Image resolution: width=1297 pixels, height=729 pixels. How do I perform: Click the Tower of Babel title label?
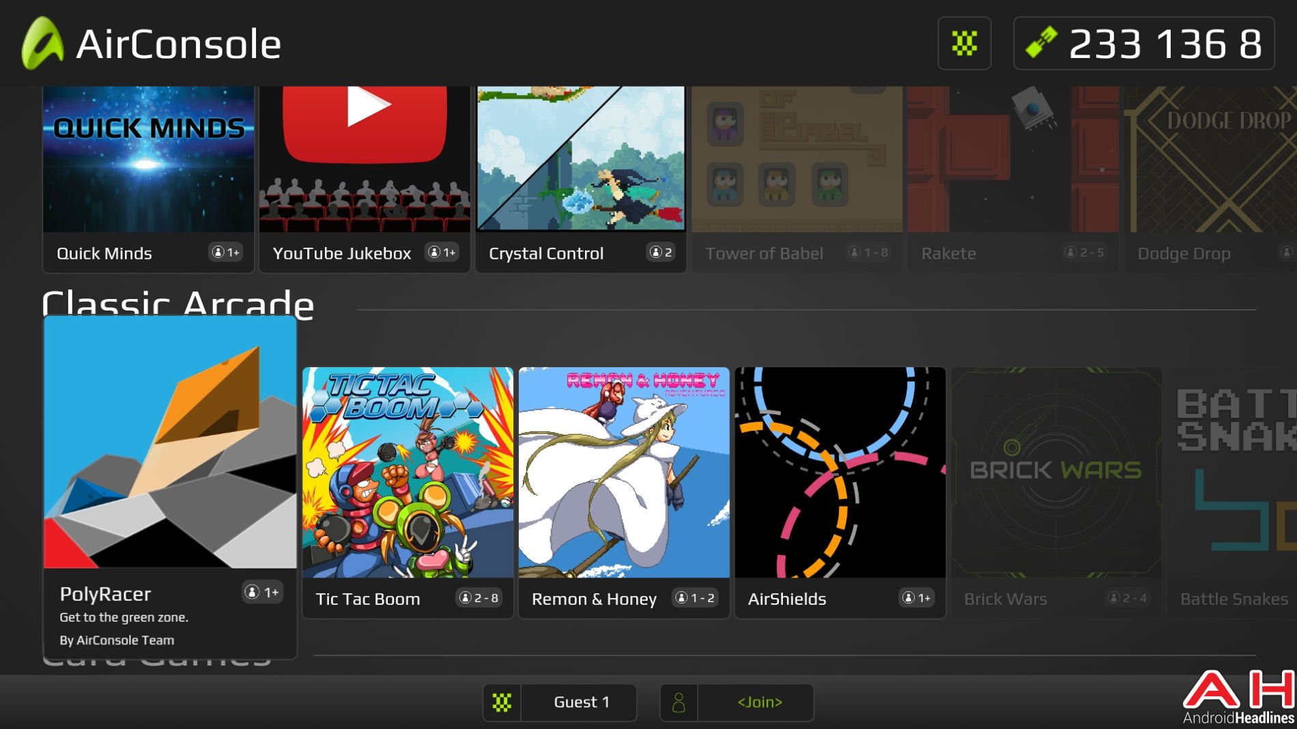tap(764, 253)
